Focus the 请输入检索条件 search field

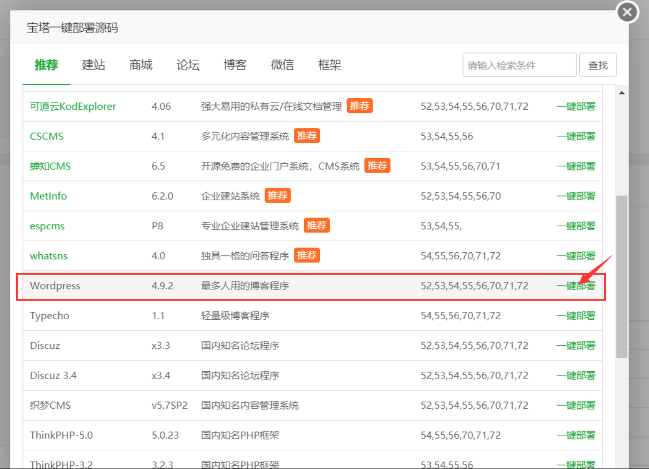coord(519,65)
